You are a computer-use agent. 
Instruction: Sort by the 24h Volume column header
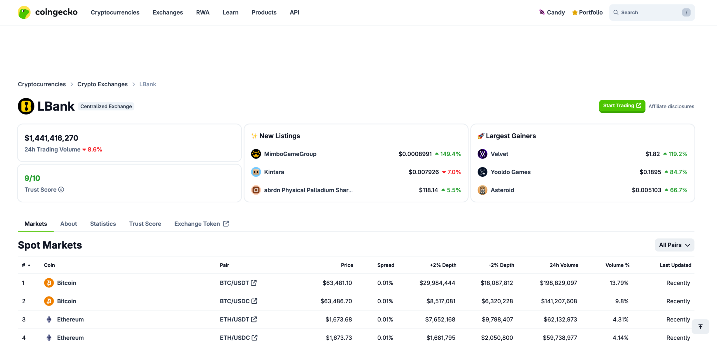tap(564, 265)
